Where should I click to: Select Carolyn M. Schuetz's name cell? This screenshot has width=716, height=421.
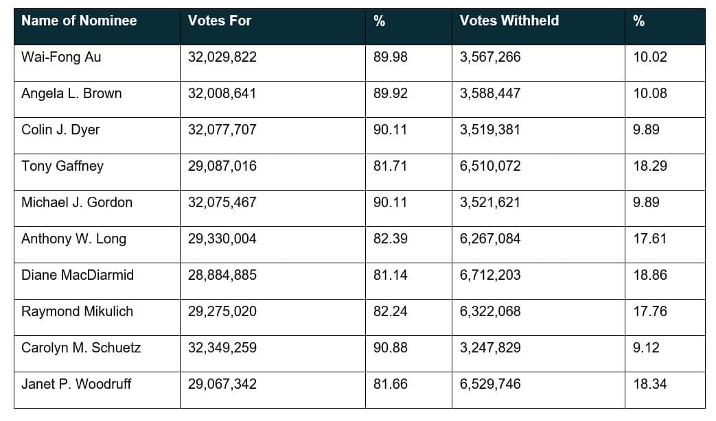81,348
